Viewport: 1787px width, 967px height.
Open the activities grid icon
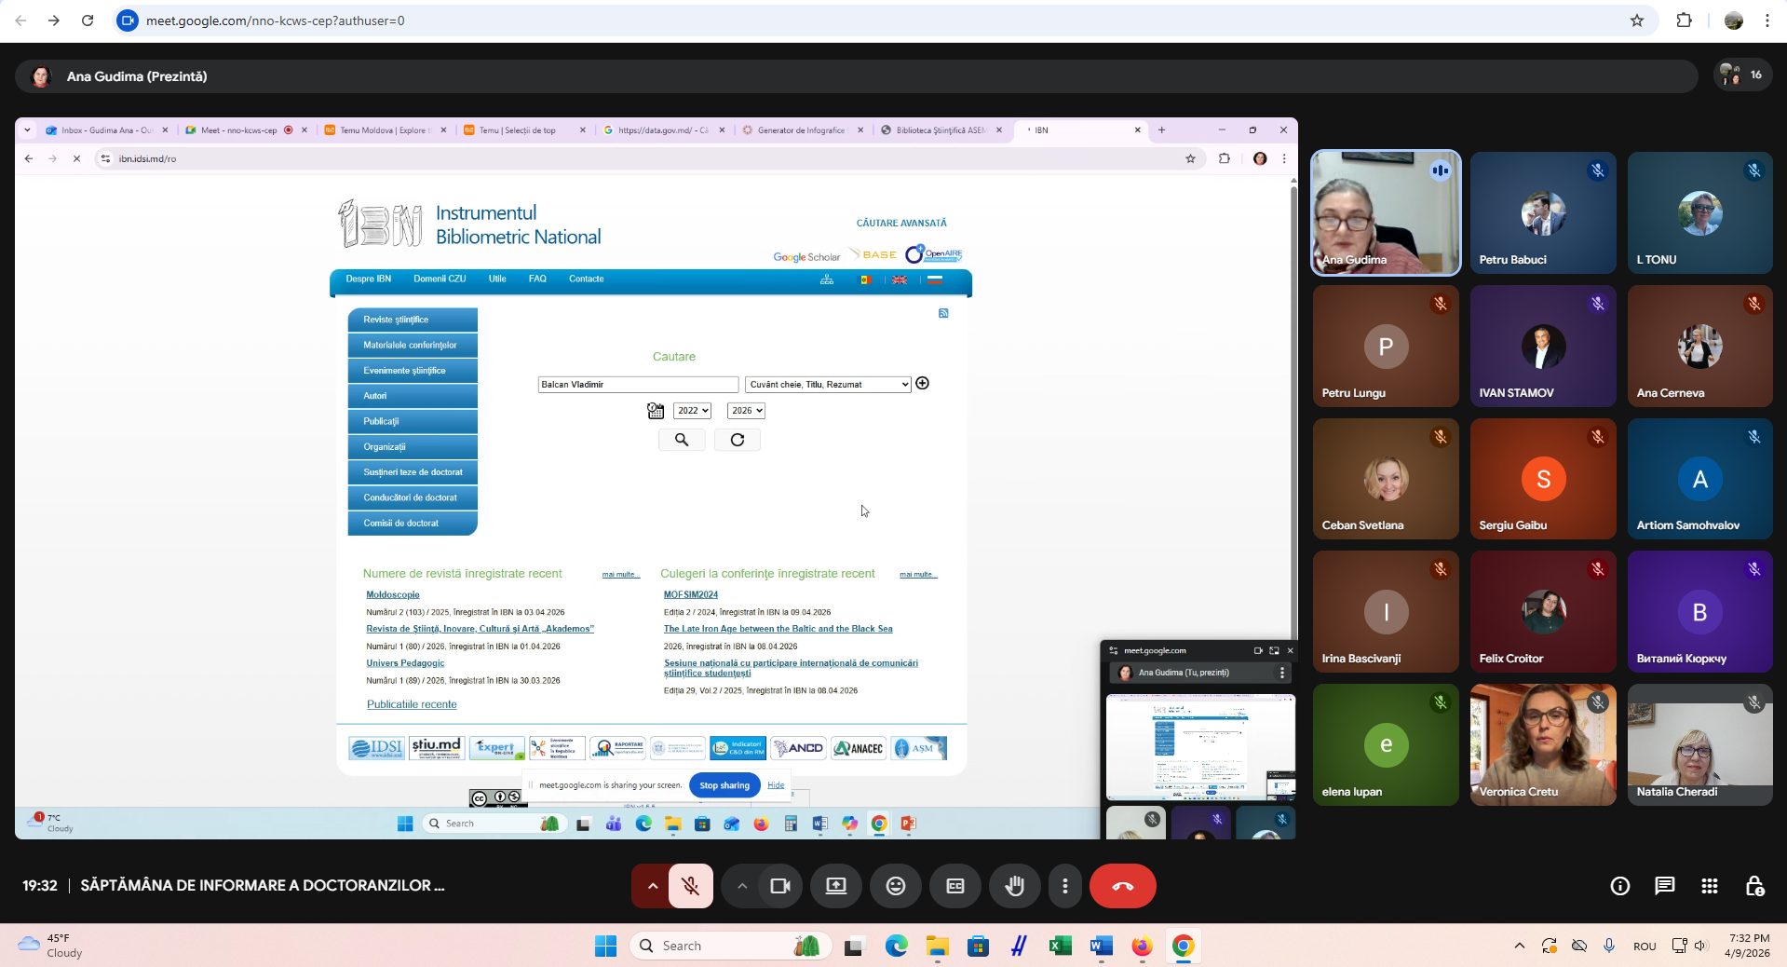1709,886
